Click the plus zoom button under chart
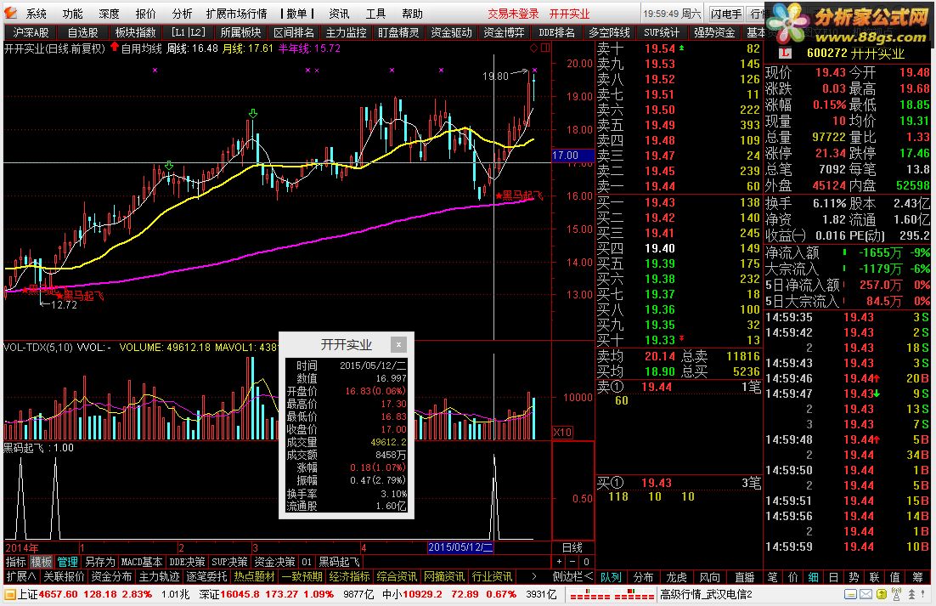Viewport: 936px width, 606px height. coord(560,562)
